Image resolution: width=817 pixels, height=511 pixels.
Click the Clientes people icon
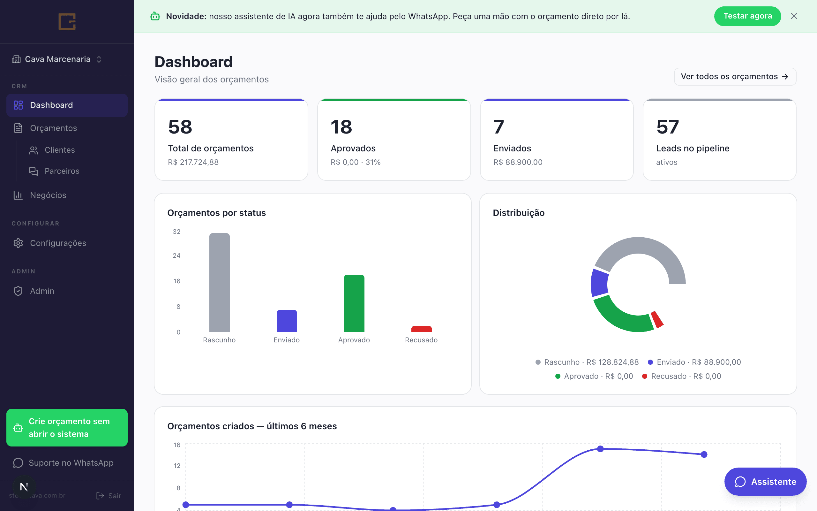click(34, 150)
